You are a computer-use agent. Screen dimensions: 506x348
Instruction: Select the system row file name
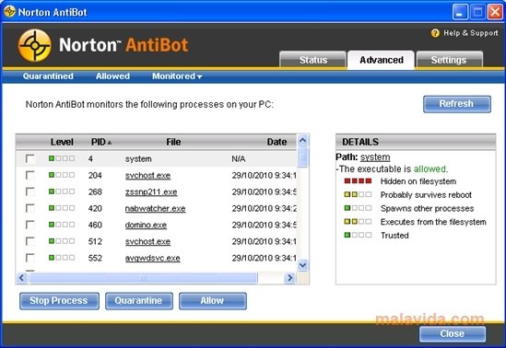138,158
